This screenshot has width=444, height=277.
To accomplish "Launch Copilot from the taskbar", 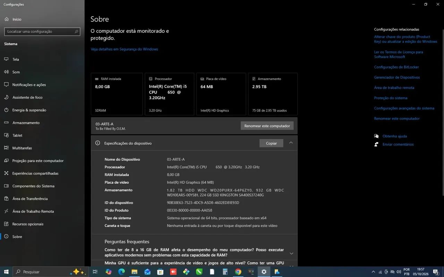I will pos(109,272).
